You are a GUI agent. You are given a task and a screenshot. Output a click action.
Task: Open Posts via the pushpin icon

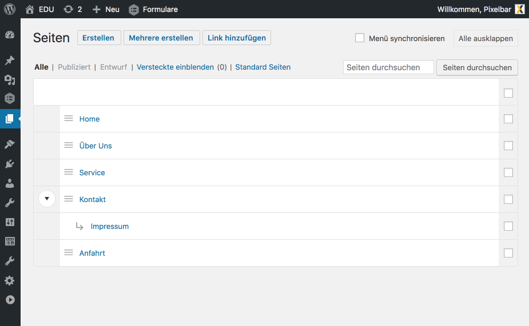click(x=10, y=61)
